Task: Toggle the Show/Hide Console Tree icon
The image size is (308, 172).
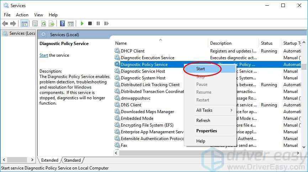Action: tap(25, 23)
